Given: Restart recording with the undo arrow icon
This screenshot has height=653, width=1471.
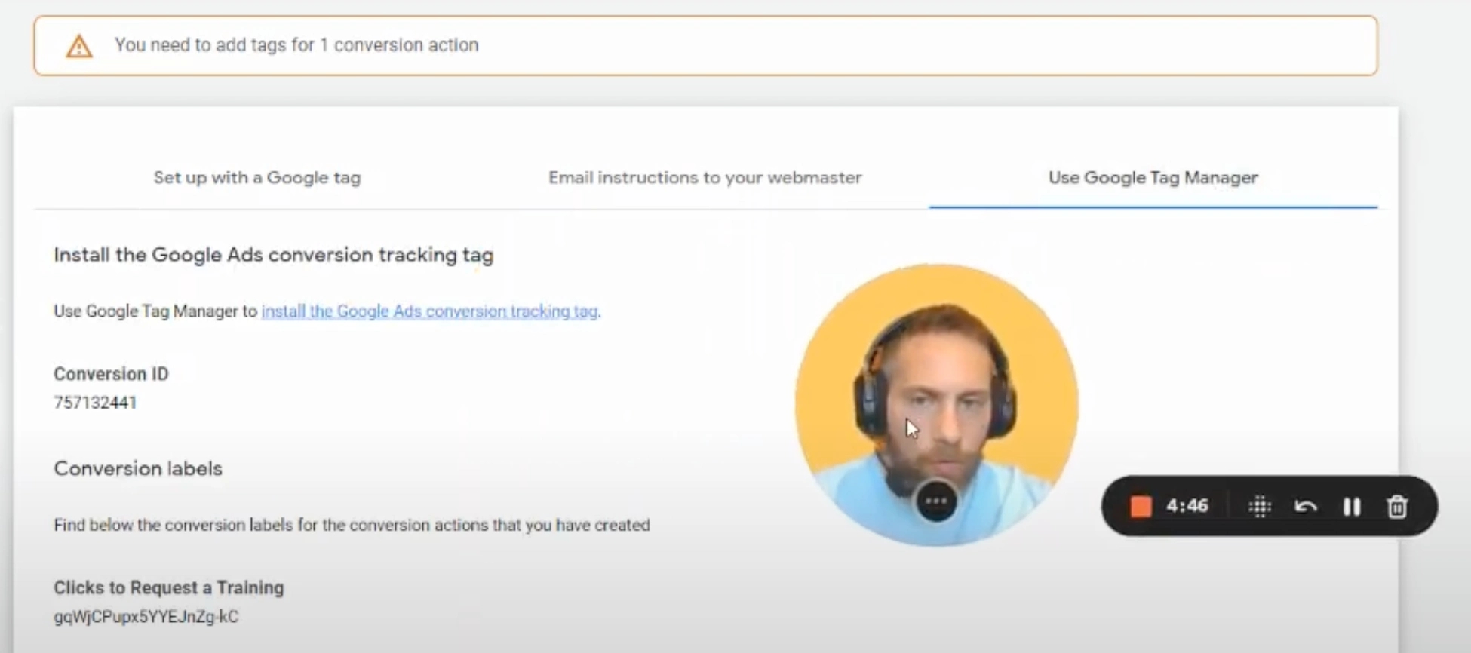Looking at the screenshot, I should pyautogui.click(x=1306, y=507).
